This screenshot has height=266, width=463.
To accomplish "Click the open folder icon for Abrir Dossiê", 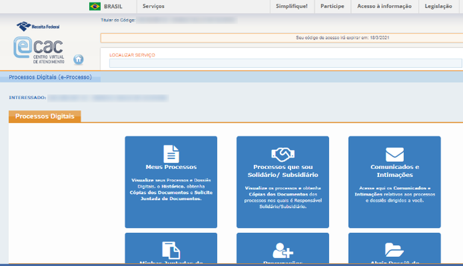I will coord(394,250).
